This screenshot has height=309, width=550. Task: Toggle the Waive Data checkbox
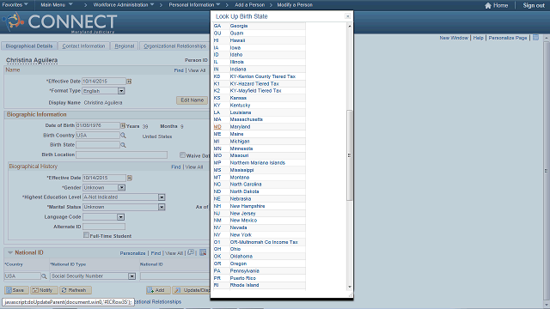coord(182,154)
